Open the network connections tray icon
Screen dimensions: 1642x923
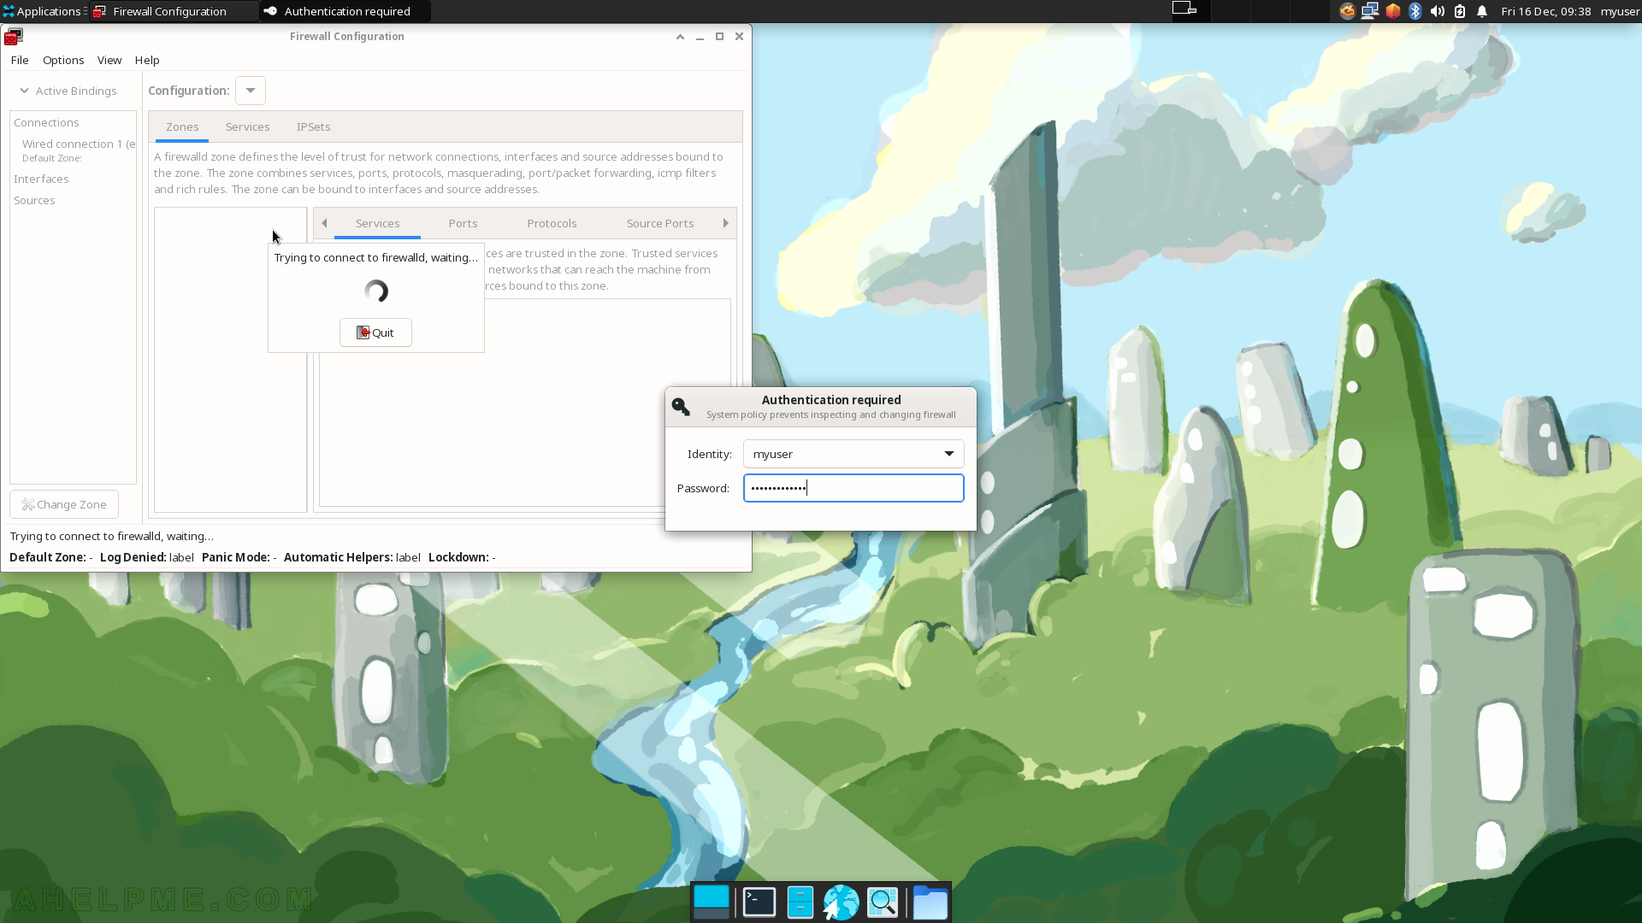point(1370,11)
